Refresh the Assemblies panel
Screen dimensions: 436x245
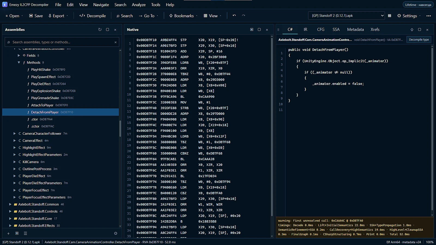click(x=100, y=30)
